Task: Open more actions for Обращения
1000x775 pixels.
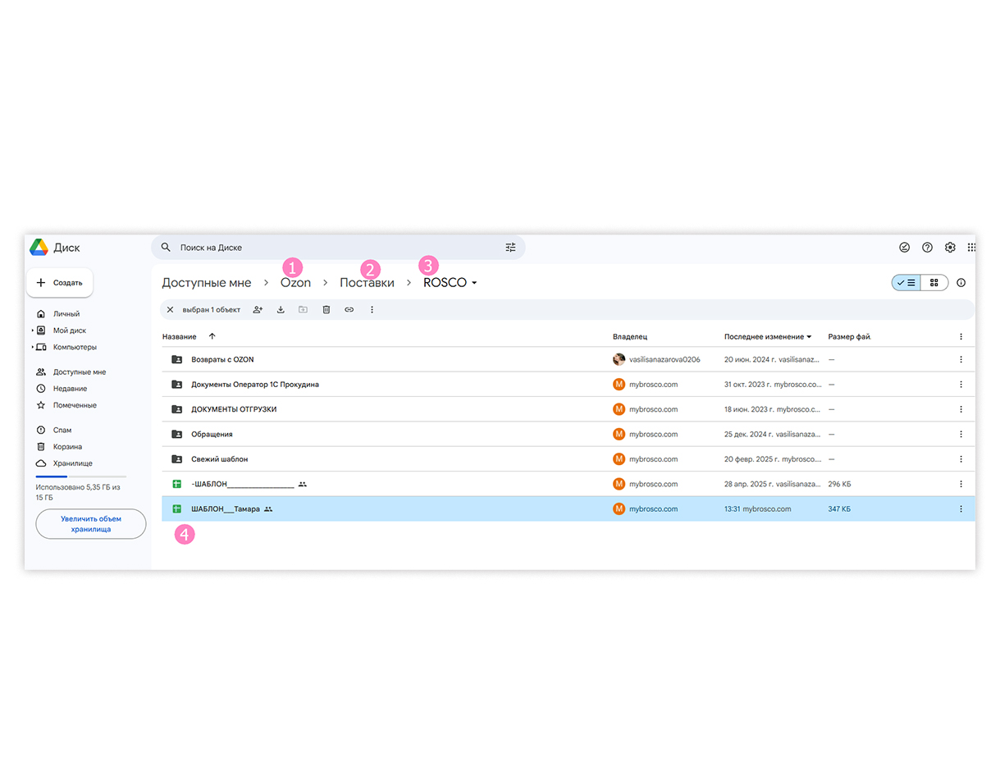Action: tap(961, 434)
